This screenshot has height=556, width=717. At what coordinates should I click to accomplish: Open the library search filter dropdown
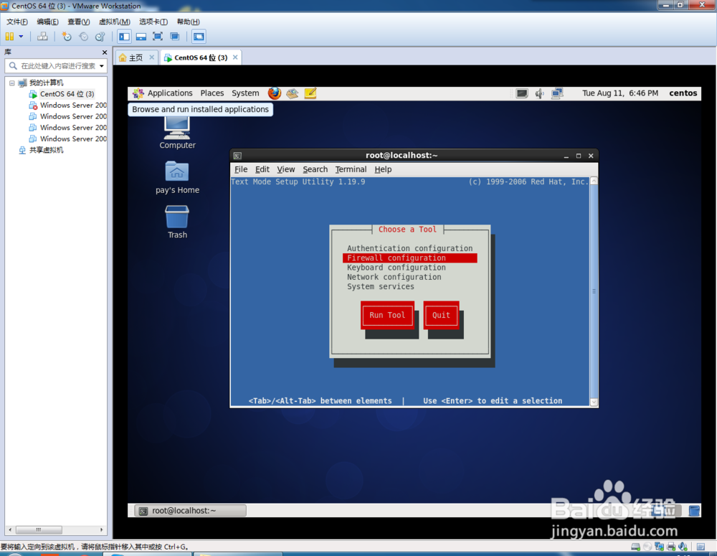101,65
